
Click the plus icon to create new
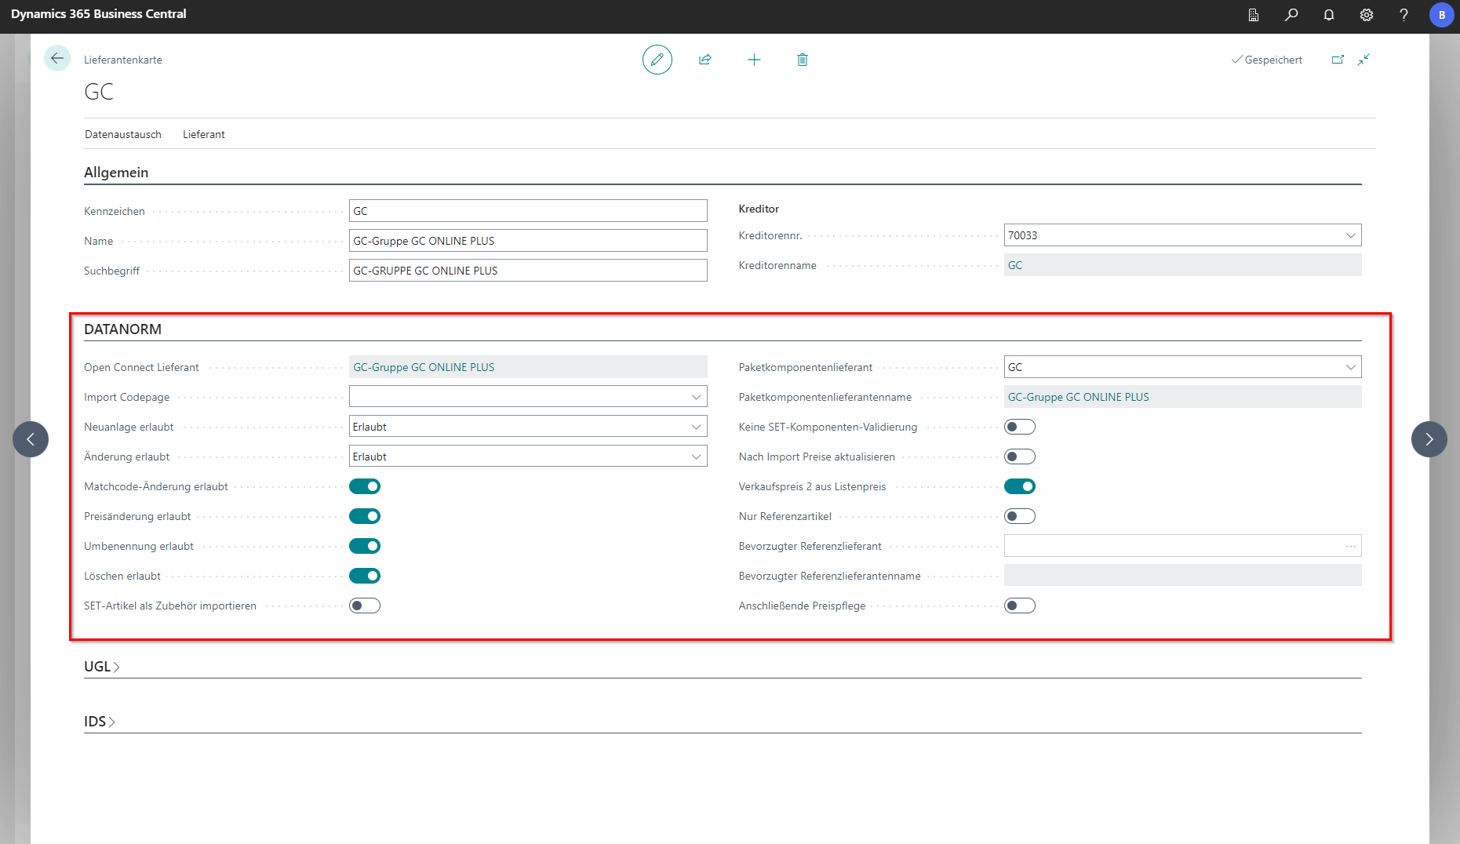click(754, 60)
